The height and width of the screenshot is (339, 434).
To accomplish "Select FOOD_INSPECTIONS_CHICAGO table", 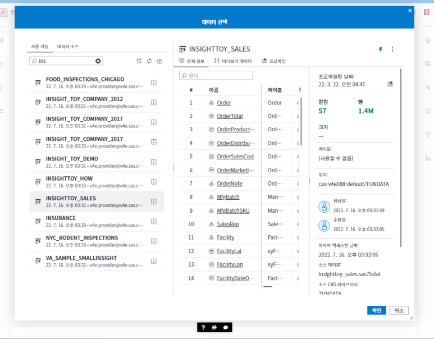I will click(97, 83).
